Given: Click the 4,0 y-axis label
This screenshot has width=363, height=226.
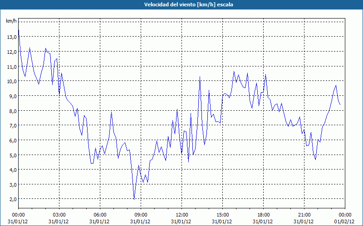Looking at the screenshot, I should [x=13, y=170].
